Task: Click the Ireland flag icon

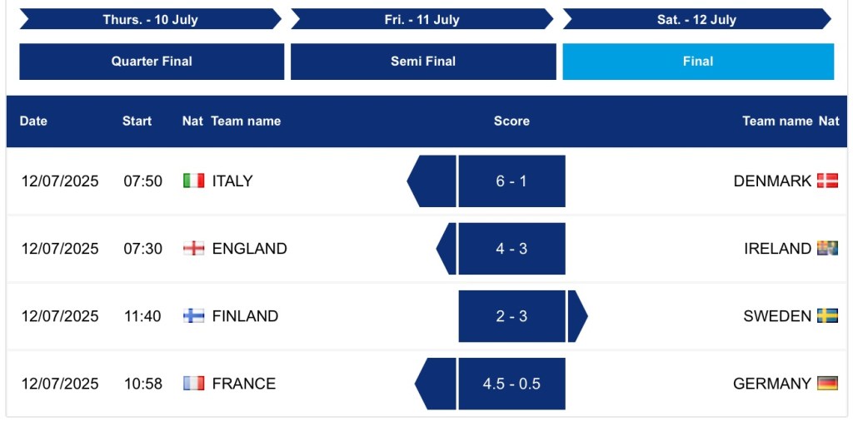Action: 827,248
